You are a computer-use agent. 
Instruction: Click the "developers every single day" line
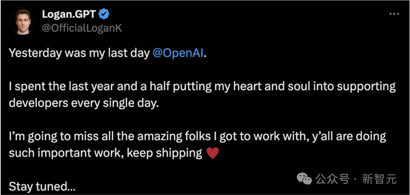point(83,103)
